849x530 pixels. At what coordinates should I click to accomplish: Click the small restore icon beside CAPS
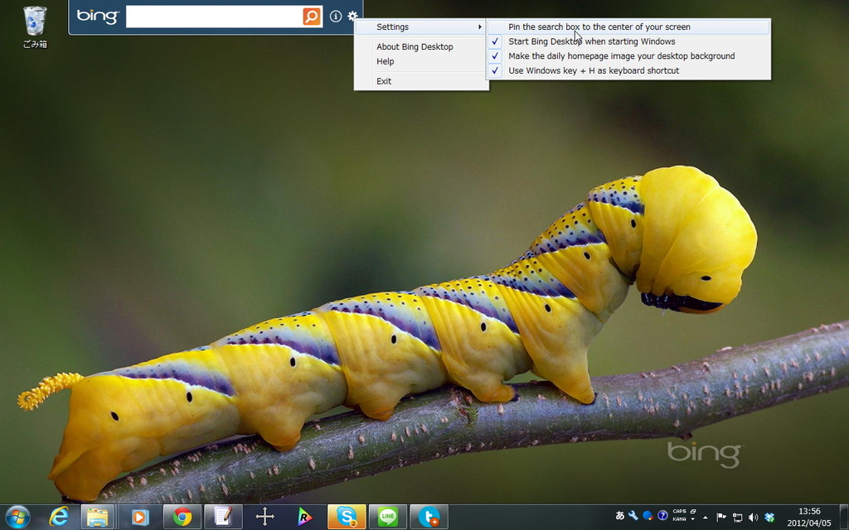click(x=693, y=511)
